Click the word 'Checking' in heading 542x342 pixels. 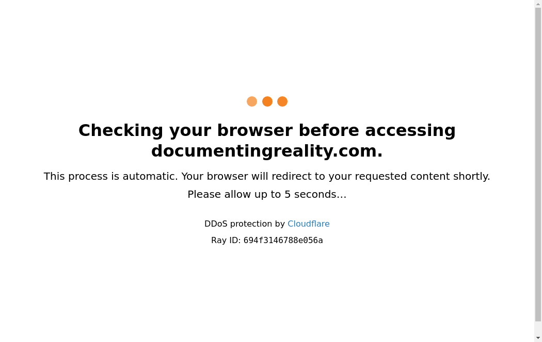click(x=121, y=131)
